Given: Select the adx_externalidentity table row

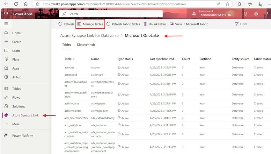Looking at the screenshot, I should tap(166, 118).
